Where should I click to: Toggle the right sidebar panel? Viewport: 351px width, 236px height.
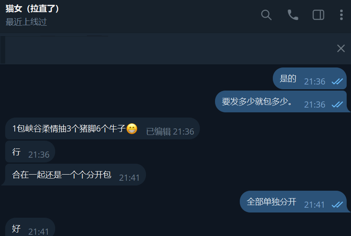(318, 15)
